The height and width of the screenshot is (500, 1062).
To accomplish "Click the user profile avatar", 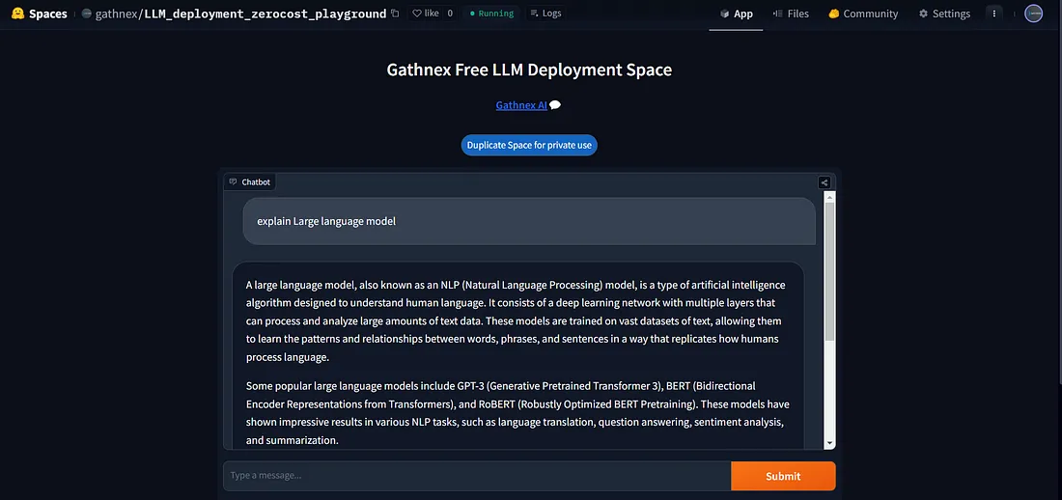I will tap(1033, 14).
